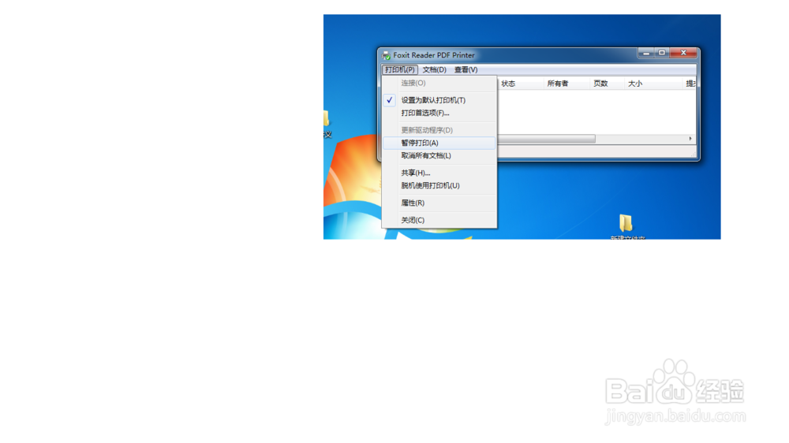Maximize the Foxit Reader PDF Printer window

tap(662, 53)
